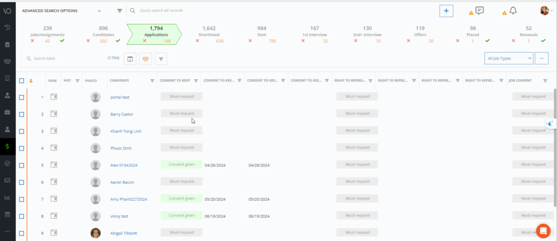This screenshot has width=557, height=241.
Task: Check the select-all checkbox in table header
Action: pyautogui.click(x=22, y=81)
